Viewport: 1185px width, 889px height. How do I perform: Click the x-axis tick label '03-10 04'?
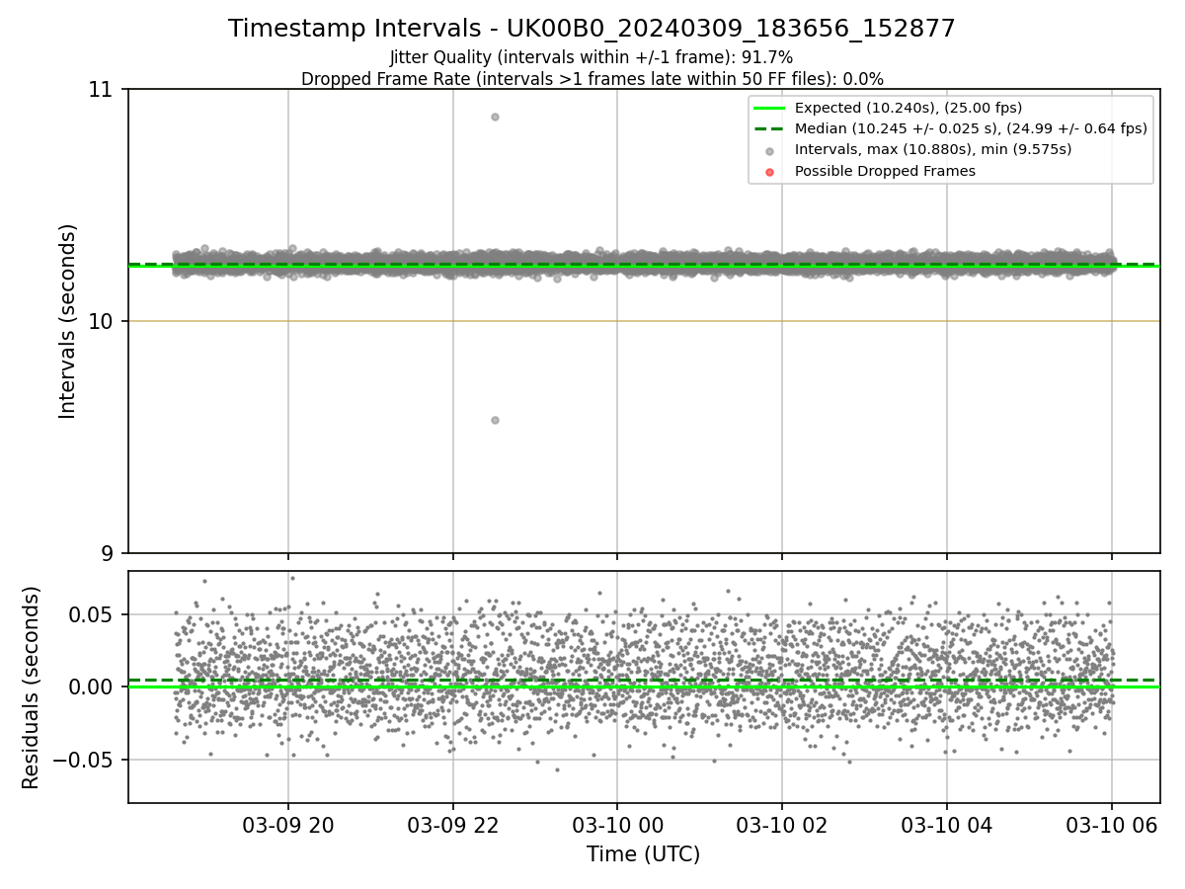coord(947,825)
